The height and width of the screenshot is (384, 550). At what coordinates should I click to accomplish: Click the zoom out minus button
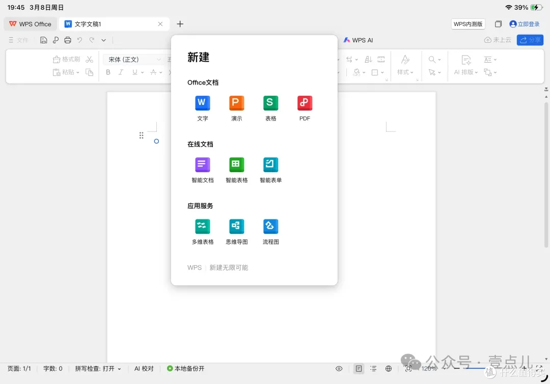457,368
